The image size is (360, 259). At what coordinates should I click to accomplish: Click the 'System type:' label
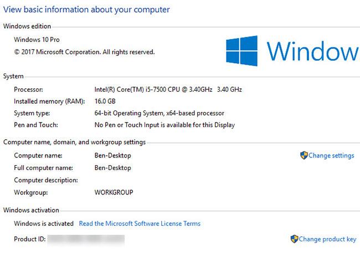[32, 113]
